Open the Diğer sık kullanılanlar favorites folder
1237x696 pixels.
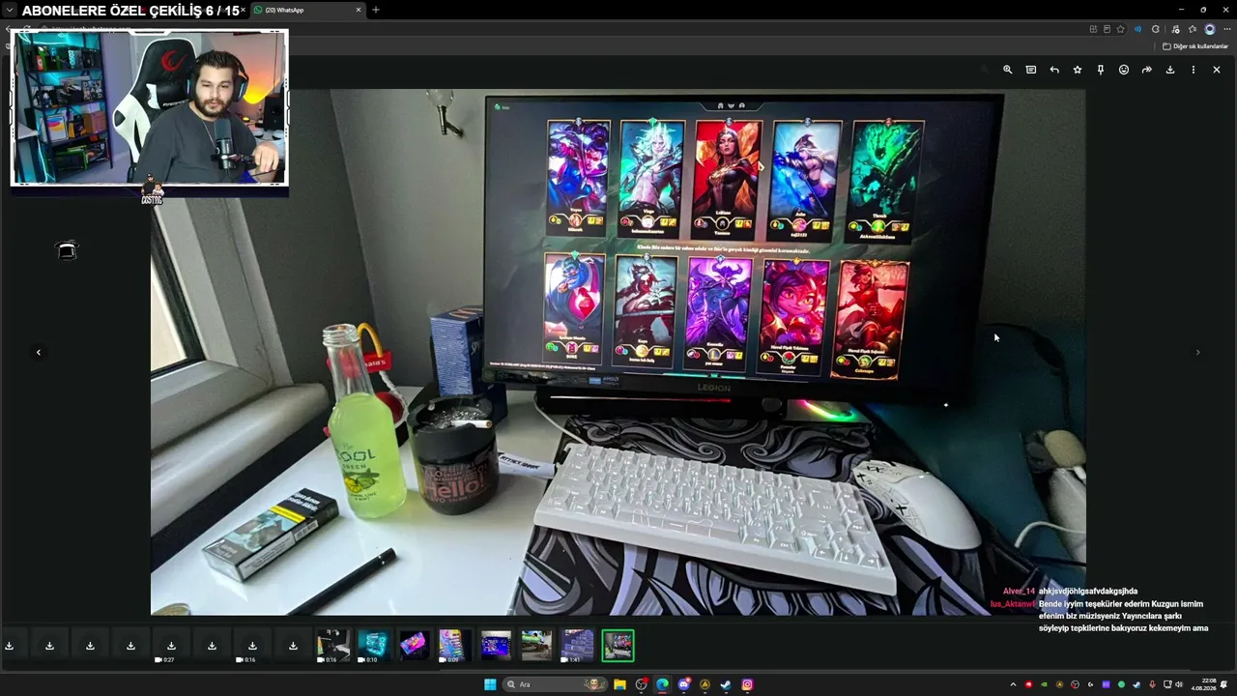point(1195,46)
